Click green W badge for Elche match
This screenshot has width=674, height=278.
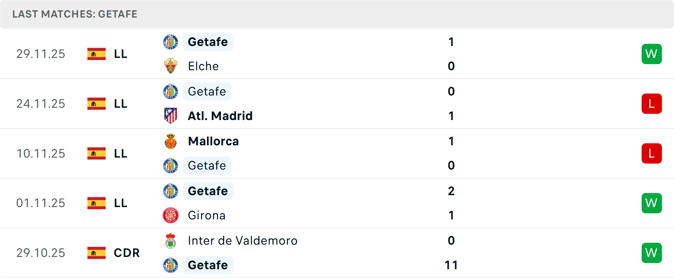point(652,54)
